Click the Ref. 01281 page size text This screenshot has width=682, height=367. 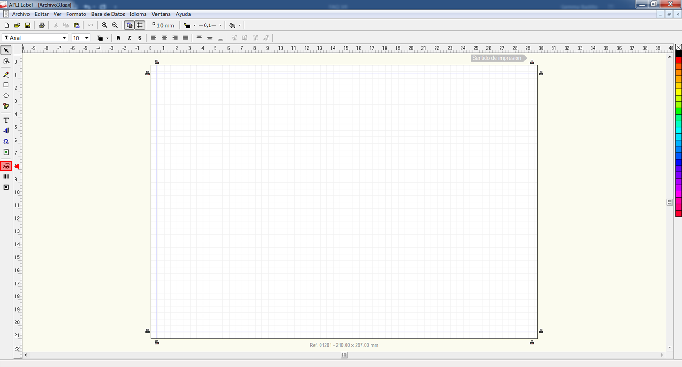click(x=344, y=345)
